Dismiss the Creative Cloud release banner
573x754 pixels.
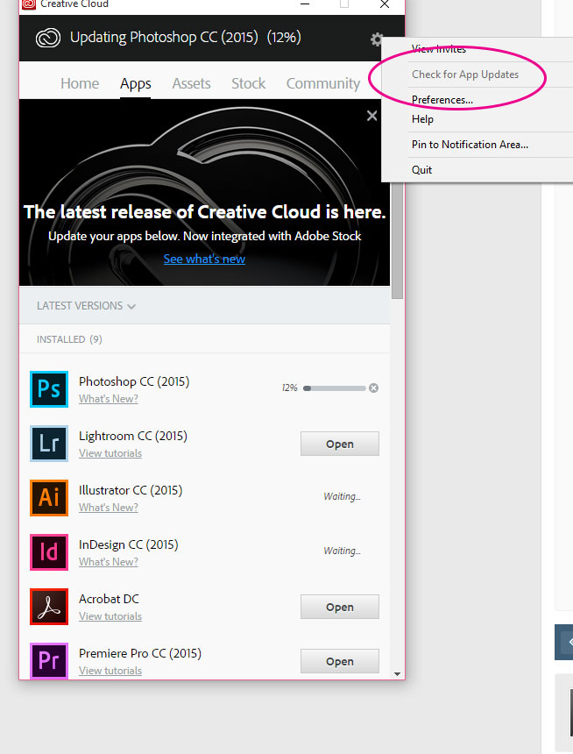[x=371, y=116]
